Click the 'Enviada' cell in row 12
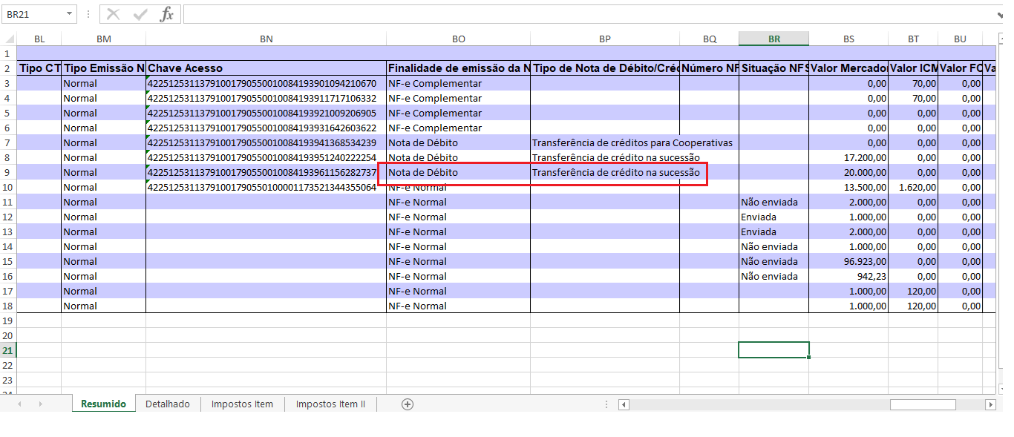This screenshot has width=1014, height=437. [x=773, y=217]
